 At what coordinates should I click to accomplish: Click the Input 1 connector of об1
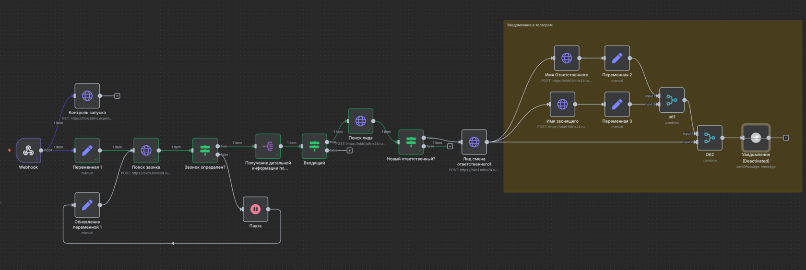(658, 96)
